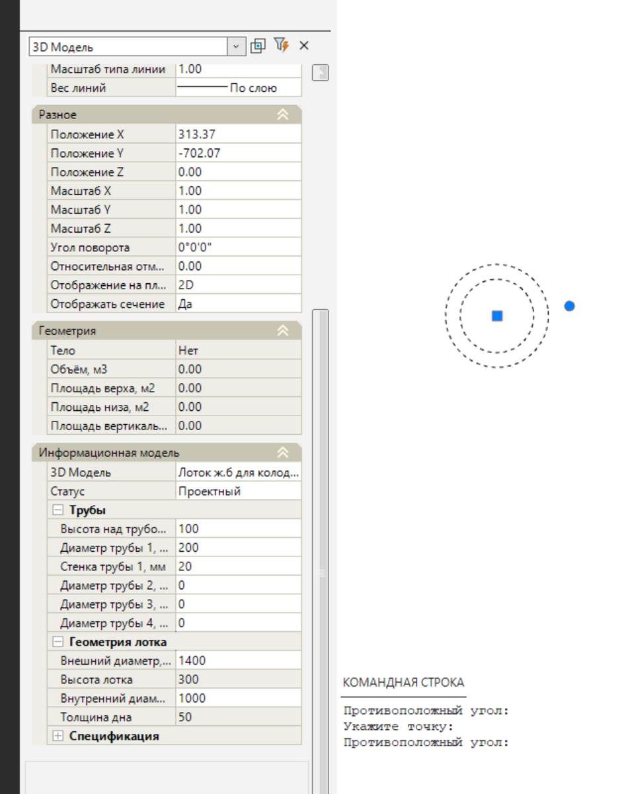Image resolution: width=626 pixels, height=794 pixels.
Task: Click the Положение X value 313.37
Action: click(238, 134)
